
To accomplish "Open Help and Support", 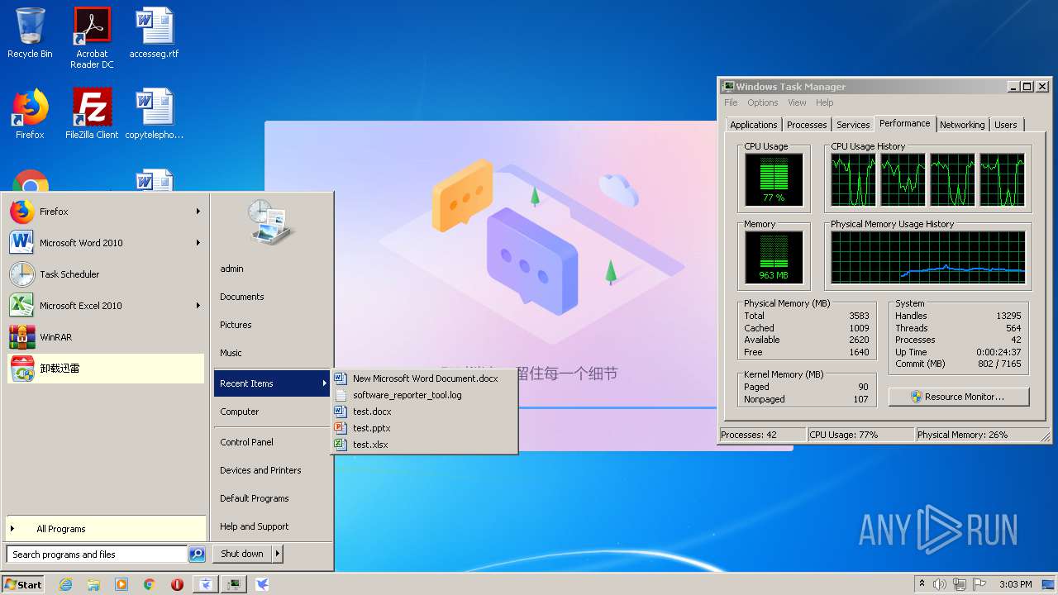I will (272, 526).
